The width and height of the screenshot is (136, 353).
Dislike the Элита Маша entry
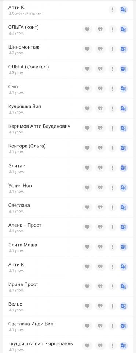(x=100, y=247)
